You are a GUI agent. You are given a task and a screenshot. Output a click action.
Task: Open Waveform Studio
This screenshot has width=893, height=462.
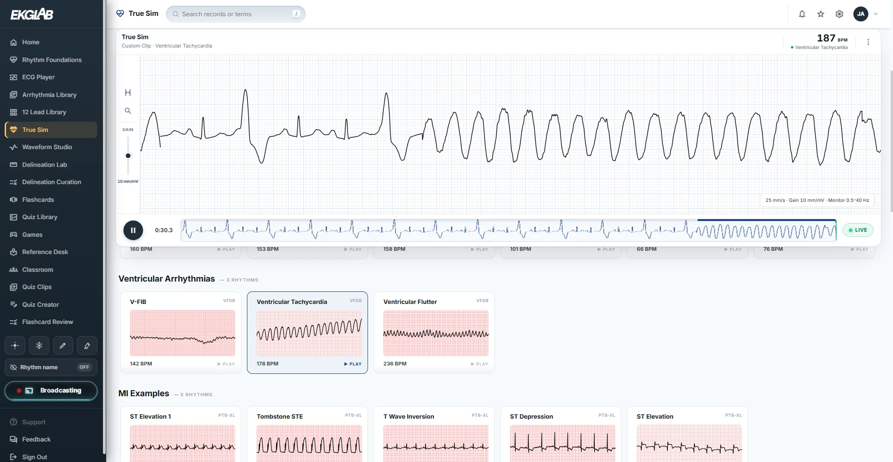[x=51, y=147]
